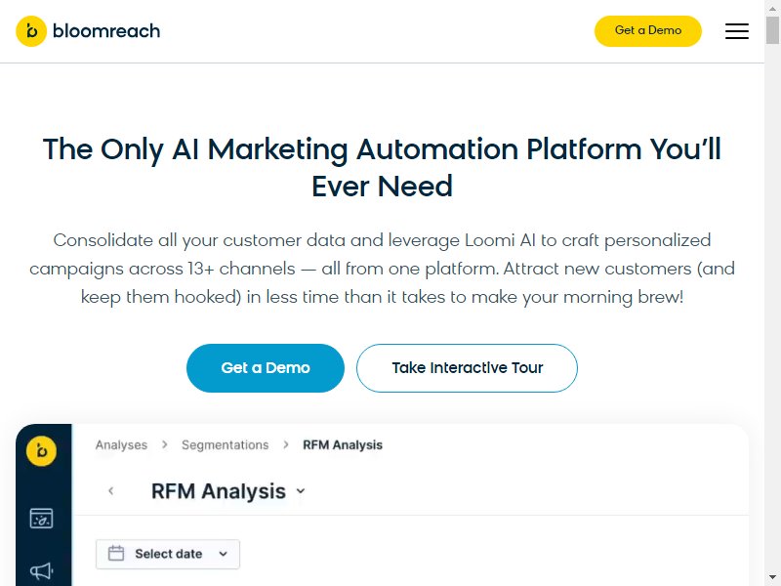The width and height of the screenshot is (781, 586).
Task: Click the yellow Bloomreach icon in dark sidebar
Action: [40, 450]
